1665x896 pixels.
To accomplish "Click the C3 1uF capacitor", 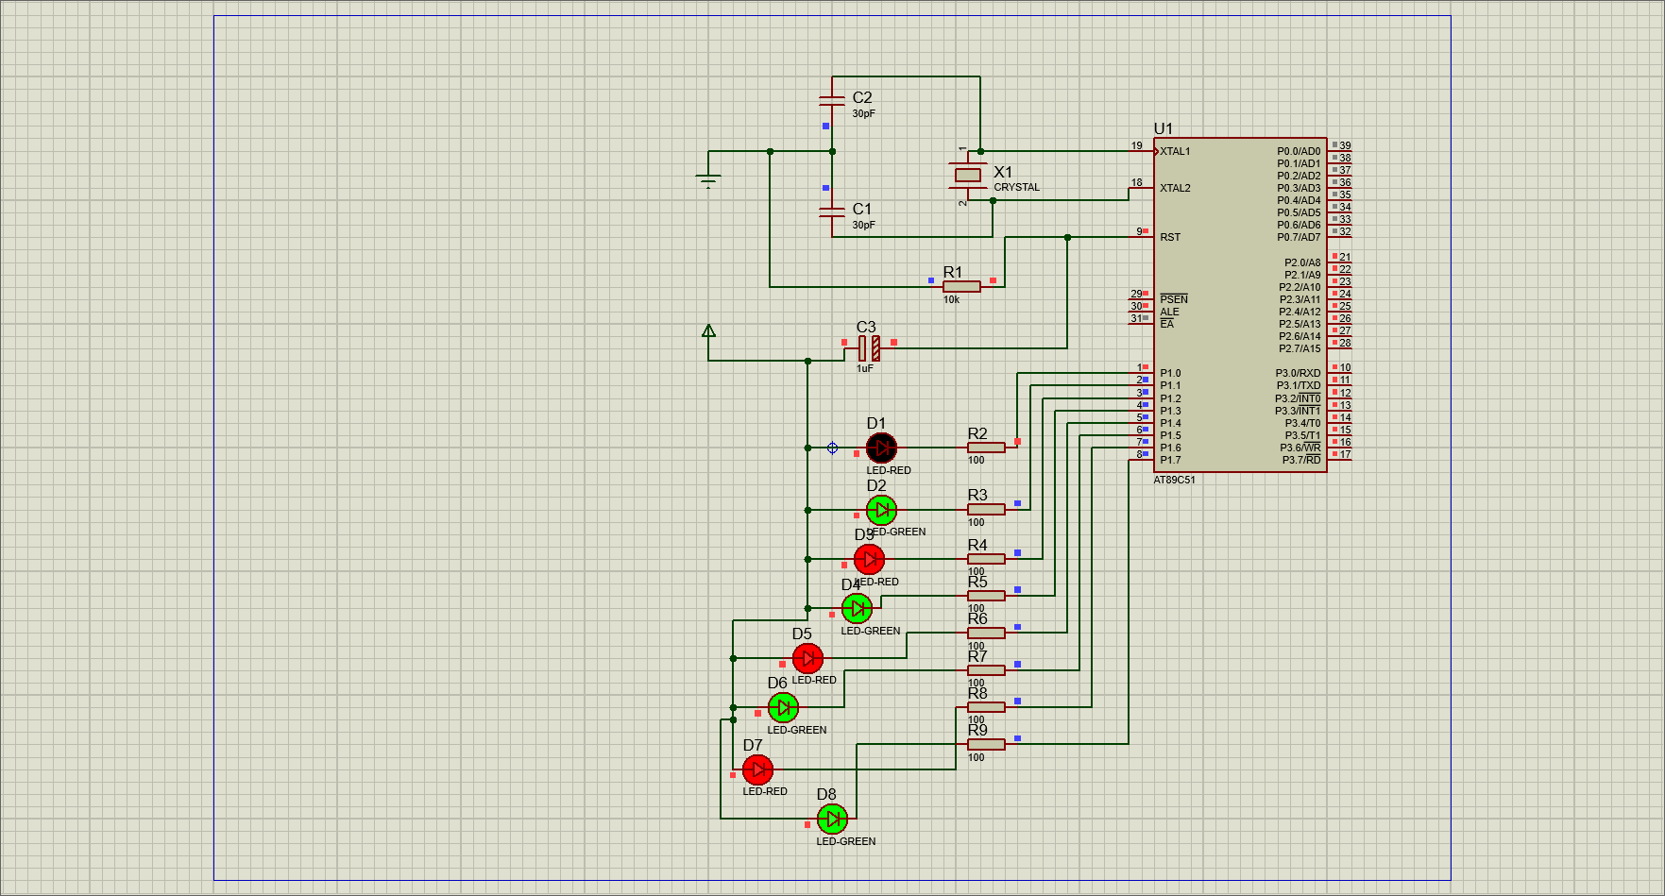I will (x=870, y=348).
